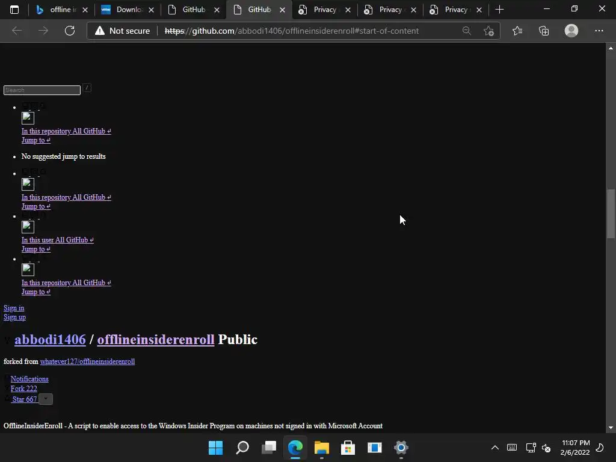
Task: Click the Star 667 link
Action: point(25,399)
